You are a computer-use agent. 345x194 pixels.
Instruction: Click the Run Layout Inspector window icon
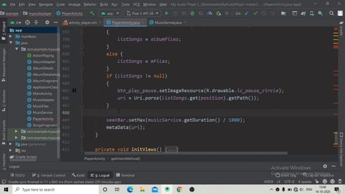(x=295, y=13)
